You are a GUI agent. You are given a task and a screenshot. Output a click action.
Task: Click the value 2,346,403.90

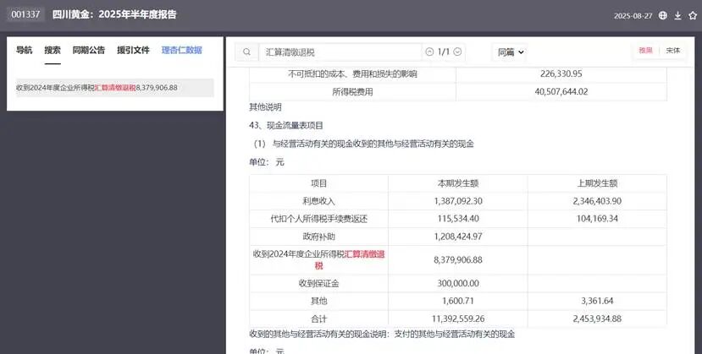pos(597,201)
